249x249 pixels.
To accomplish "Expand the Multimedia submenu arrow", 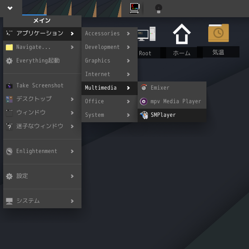I will [128, 88].
